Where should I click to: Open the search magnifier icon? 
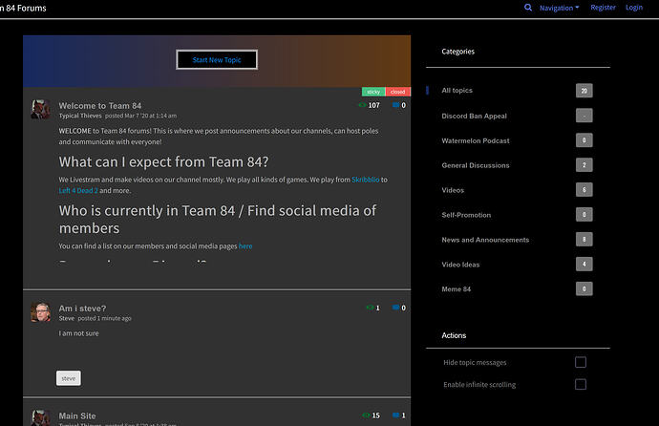[528, 8]
